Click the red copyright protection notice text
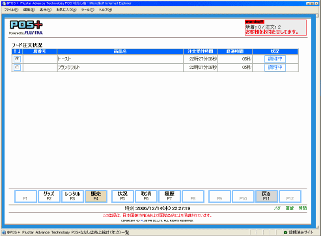Viewport: 321px width, 236px height. pos(157,215)
